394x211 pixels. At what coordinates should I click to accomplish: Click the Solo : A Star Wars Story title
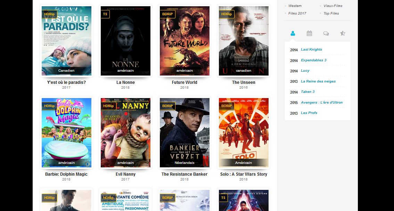click(244, 174)
